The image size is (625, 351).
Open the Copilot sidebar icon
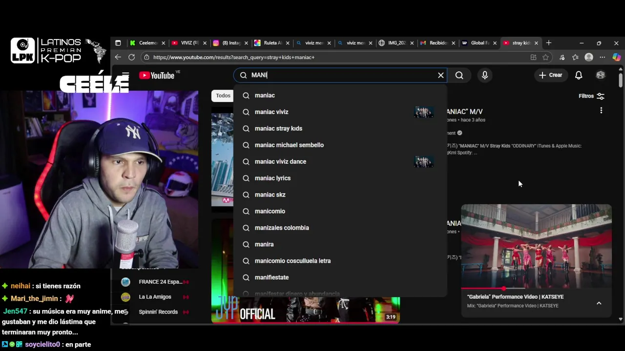tap(617, 57)
